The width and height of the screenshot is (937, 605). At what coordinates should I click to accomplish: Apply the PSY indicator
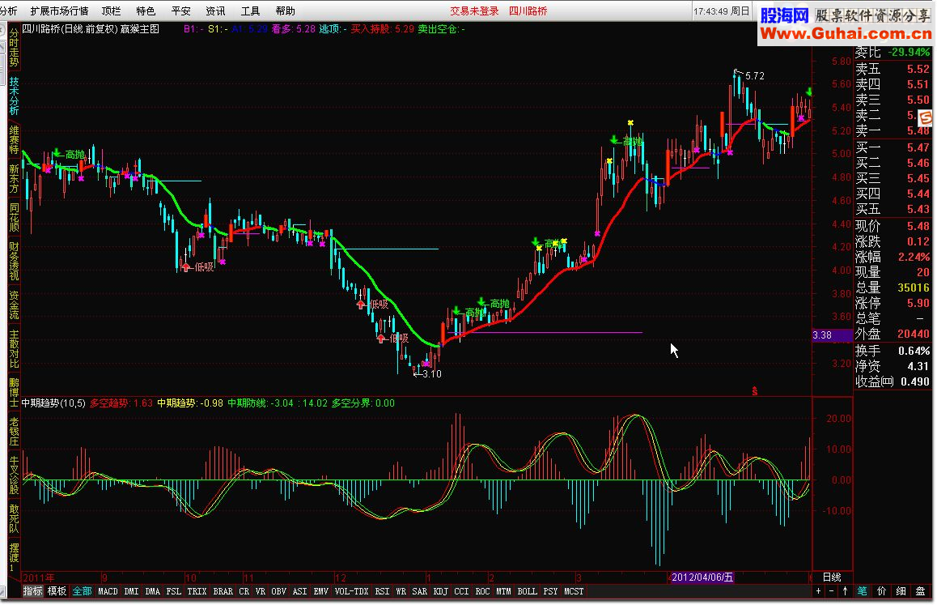click(550, 592)
